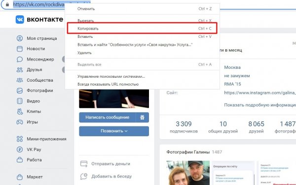The image size is (296, 185).
Task: Expand the Позвонить call dropdown
Action: [x=114, y=131]
